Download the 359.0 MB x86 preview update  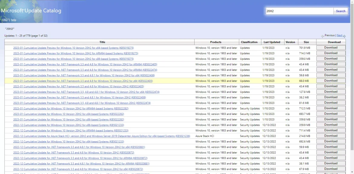pyautogui.click(x=331, y=59)
